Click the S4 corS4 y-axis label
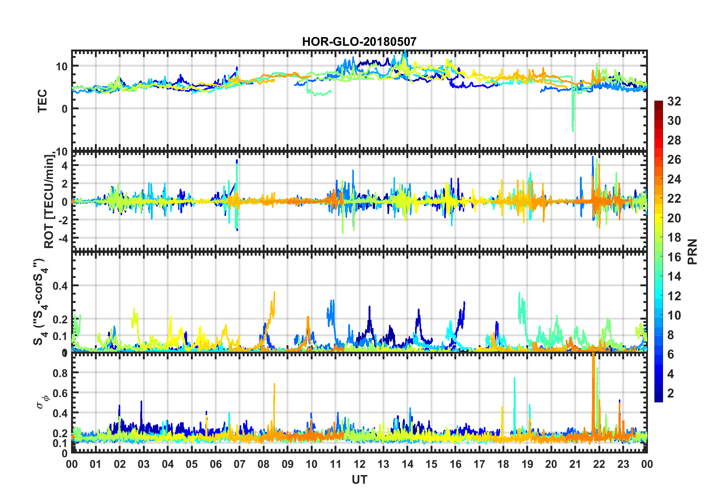This screenshot has height=503, width=719. (x=40, y=302)
